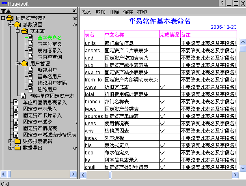Toggle the 完成情况 checkmark for chuli row
The height and width of the screenshot is (186, 246).
tap(162, 167)
